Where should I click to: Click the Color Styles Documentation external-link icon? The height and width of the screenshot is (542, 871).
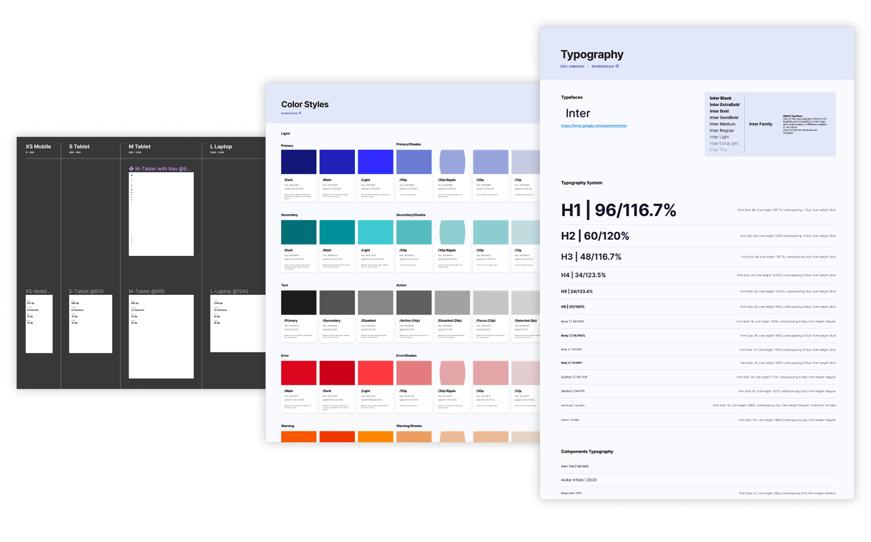point(300,113)
